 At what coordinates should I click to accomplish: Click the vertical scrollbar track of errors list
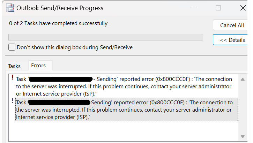(243, 108)
